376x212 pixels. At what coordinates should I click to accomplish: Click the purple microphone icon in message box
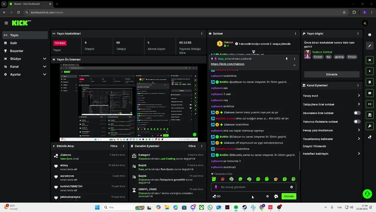216,187
